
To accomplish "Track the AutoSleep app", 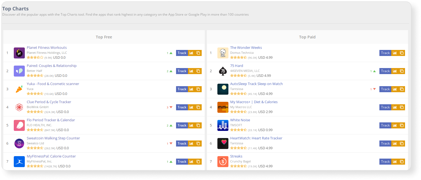I will click(x=385, y=89).
